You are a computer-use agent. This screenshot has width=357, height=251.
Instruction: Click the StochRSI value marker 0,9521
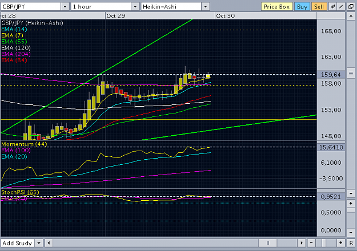[x=331, y=197]
